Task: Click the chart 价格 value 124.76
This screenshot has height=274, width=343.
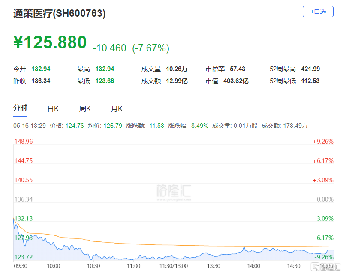Action: pyautogui.click(x=75, y=126)
